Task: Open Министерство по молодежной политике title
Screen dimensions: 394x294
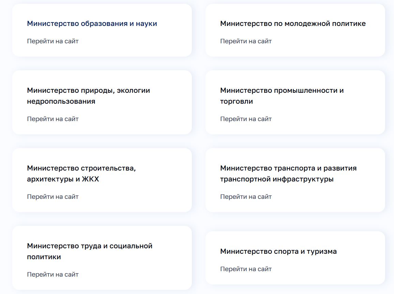Action: [293, 24]
